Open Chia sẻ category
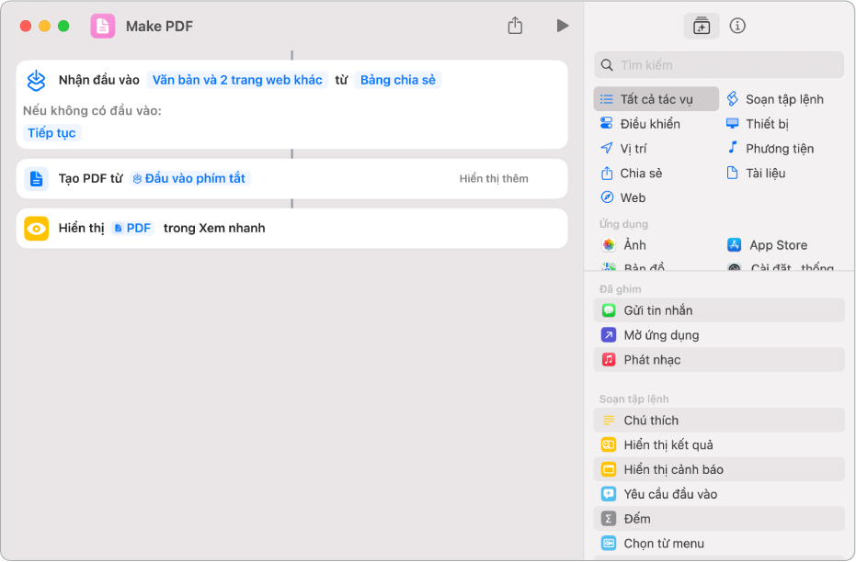This screenshot has width=856, height=562. pos(631,174)
